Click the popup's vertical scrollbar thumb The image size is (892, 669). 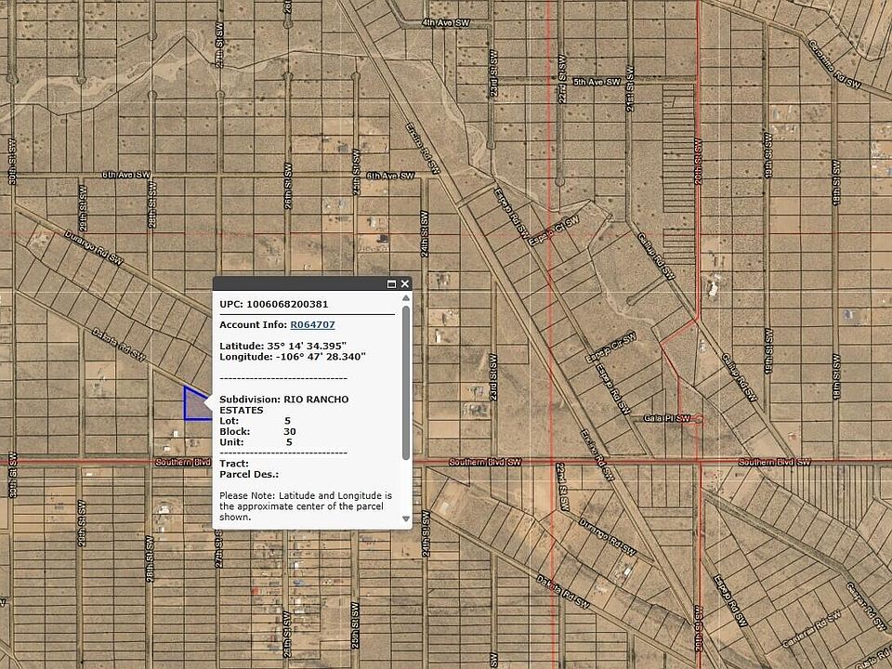406,382
